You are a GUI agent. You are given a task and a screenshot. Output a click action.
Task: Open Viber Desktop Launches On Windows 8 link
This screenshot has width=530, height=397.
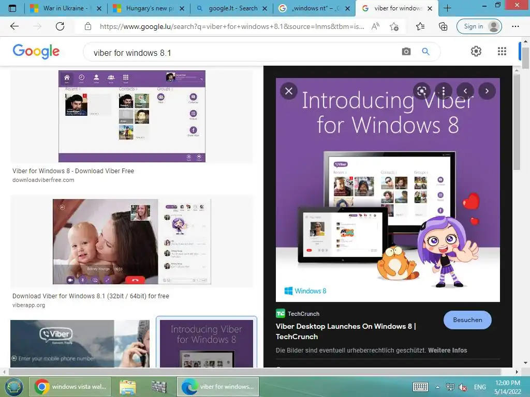(x=346, y=331)
